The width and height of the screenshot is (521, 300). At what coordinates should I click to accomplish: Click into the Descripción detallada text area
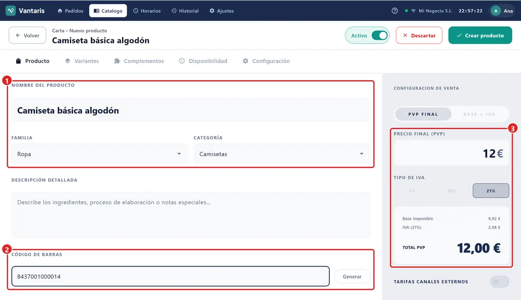(191, 215)
